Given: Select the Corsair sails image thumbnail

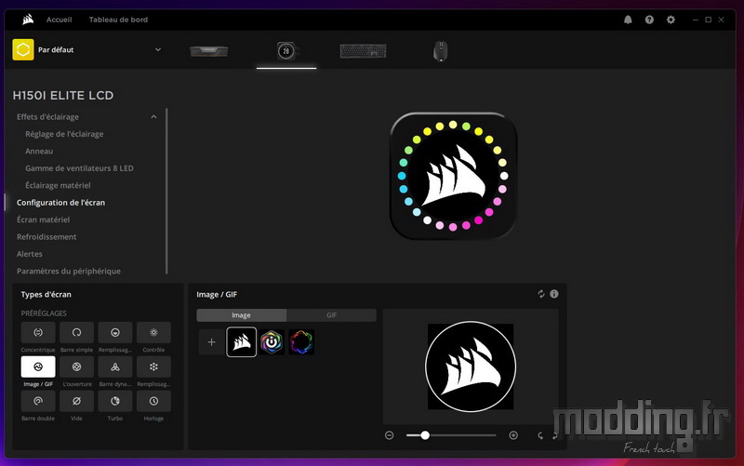Looking at the screenshot, I should click(x=242, y=341).
